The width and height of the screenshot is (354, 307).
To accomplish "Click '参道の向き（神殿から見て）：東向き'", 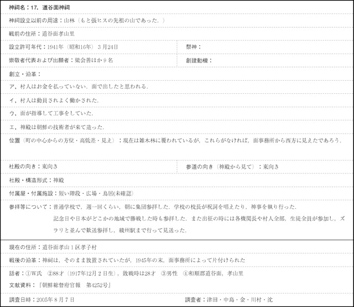I will pyautogui.click(x=232, y=167).
